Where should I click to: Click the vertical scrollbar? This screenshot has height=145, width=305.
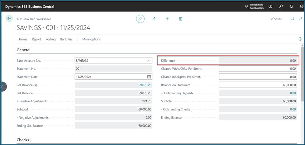point(303,74)
